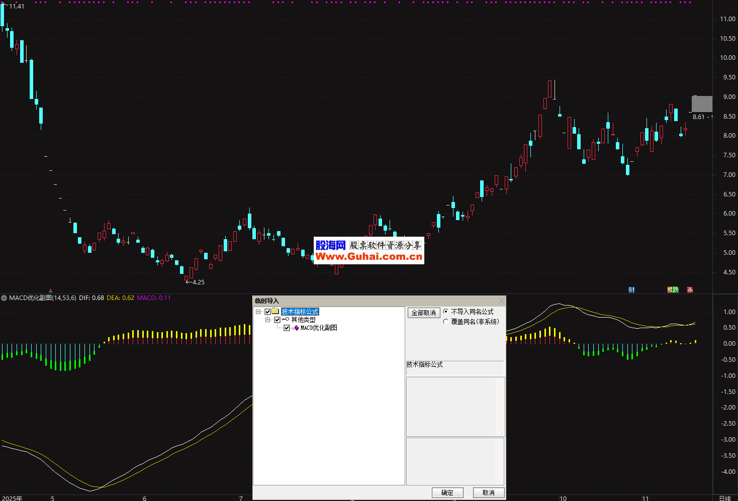Select the 不导入同名公式 radio option
Screen dimensions: 738x501
445,312
